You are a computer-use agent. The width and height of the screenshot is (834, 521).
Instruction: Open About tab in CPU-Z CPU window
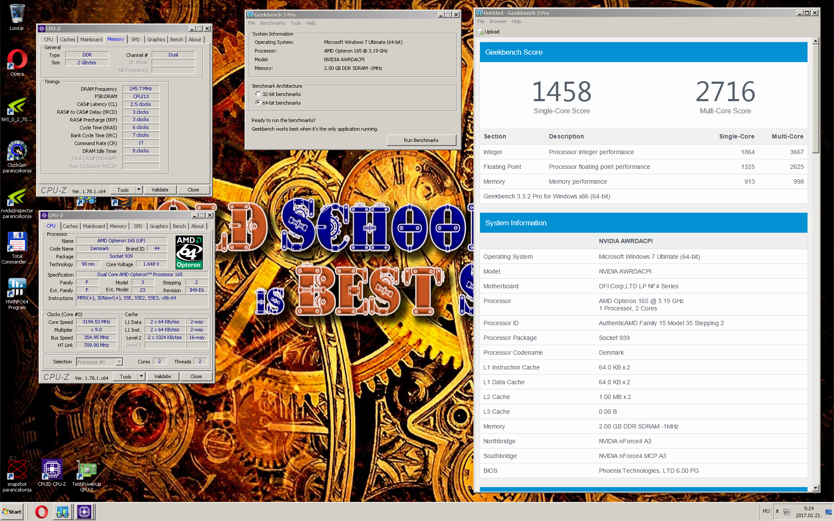click(198, 226)
